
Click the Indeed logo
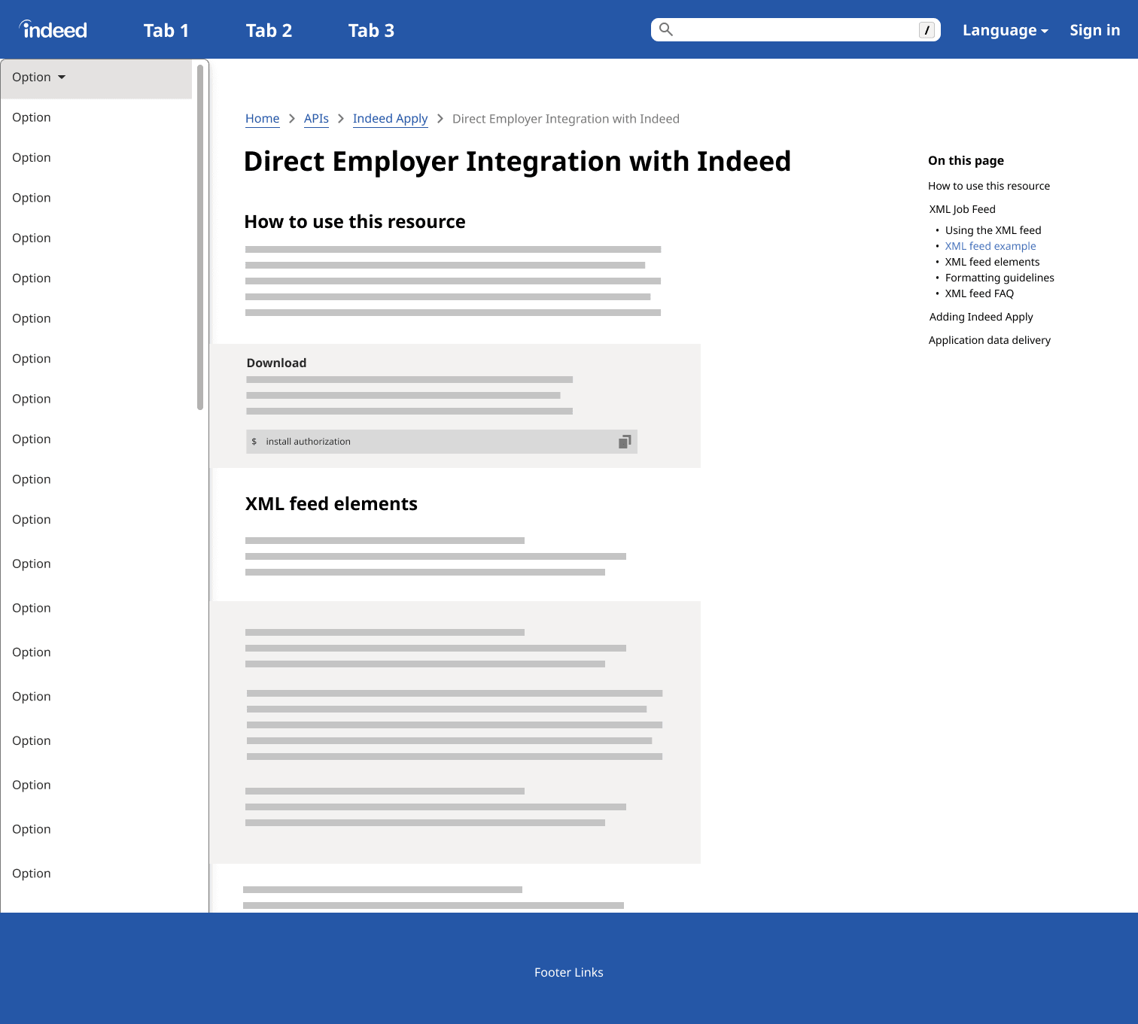point(53,29)
